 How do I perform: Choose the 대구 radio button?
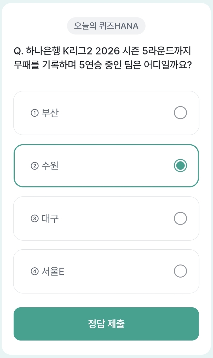point(180,219)
